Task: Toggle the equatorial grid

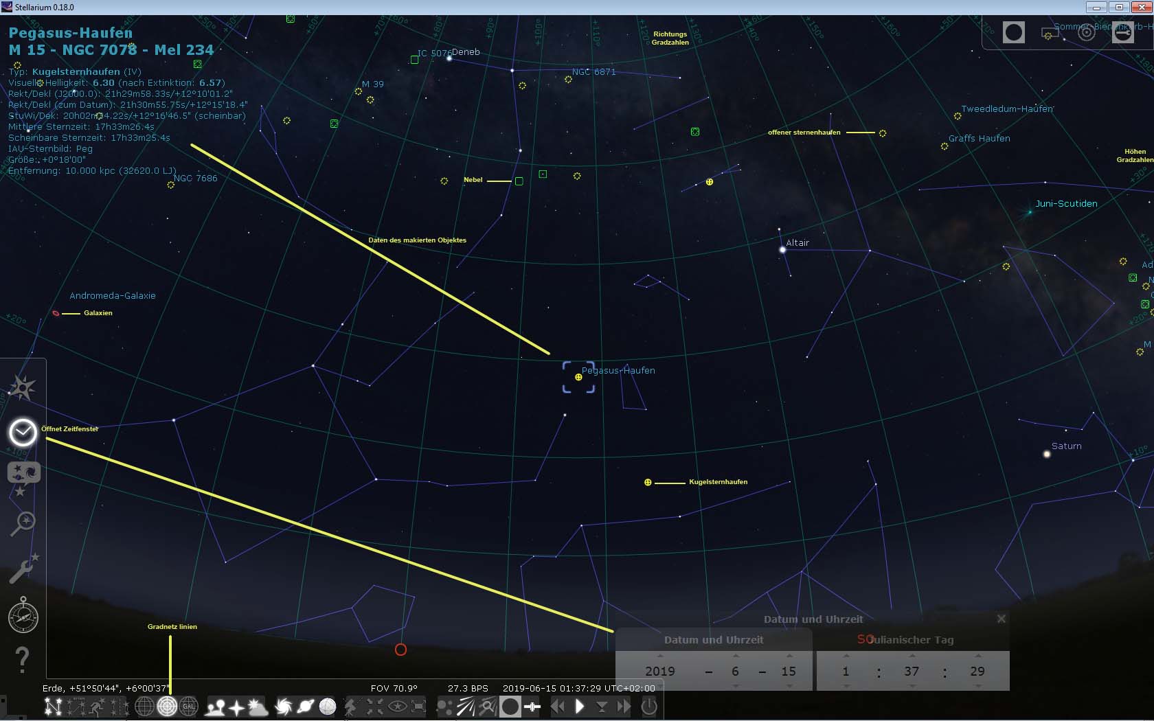Action: [144, 706]
